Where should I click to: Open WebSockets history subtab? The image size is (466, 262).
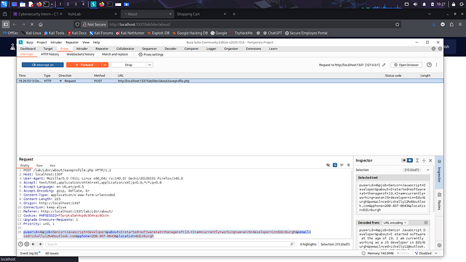click(x=81, y=55)
